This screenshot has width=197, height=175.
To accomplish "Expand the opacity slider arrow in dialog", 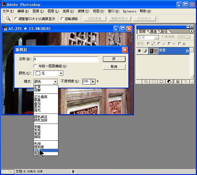I will pyautogui.click(x=93, y=81).
